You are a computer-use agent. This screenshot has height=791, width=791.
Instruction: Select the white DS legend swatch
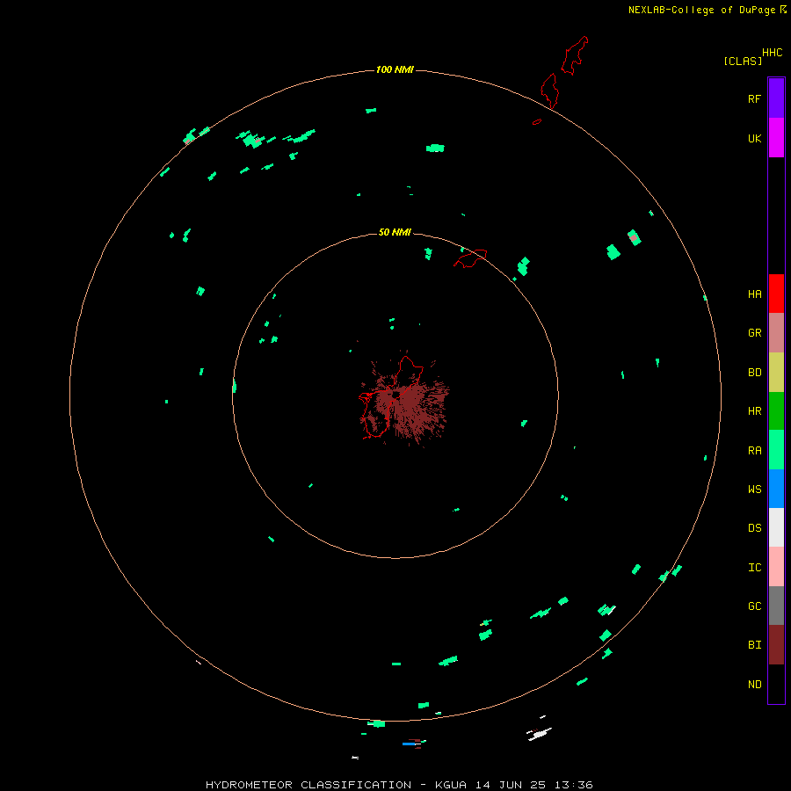[x=776, y=527]
